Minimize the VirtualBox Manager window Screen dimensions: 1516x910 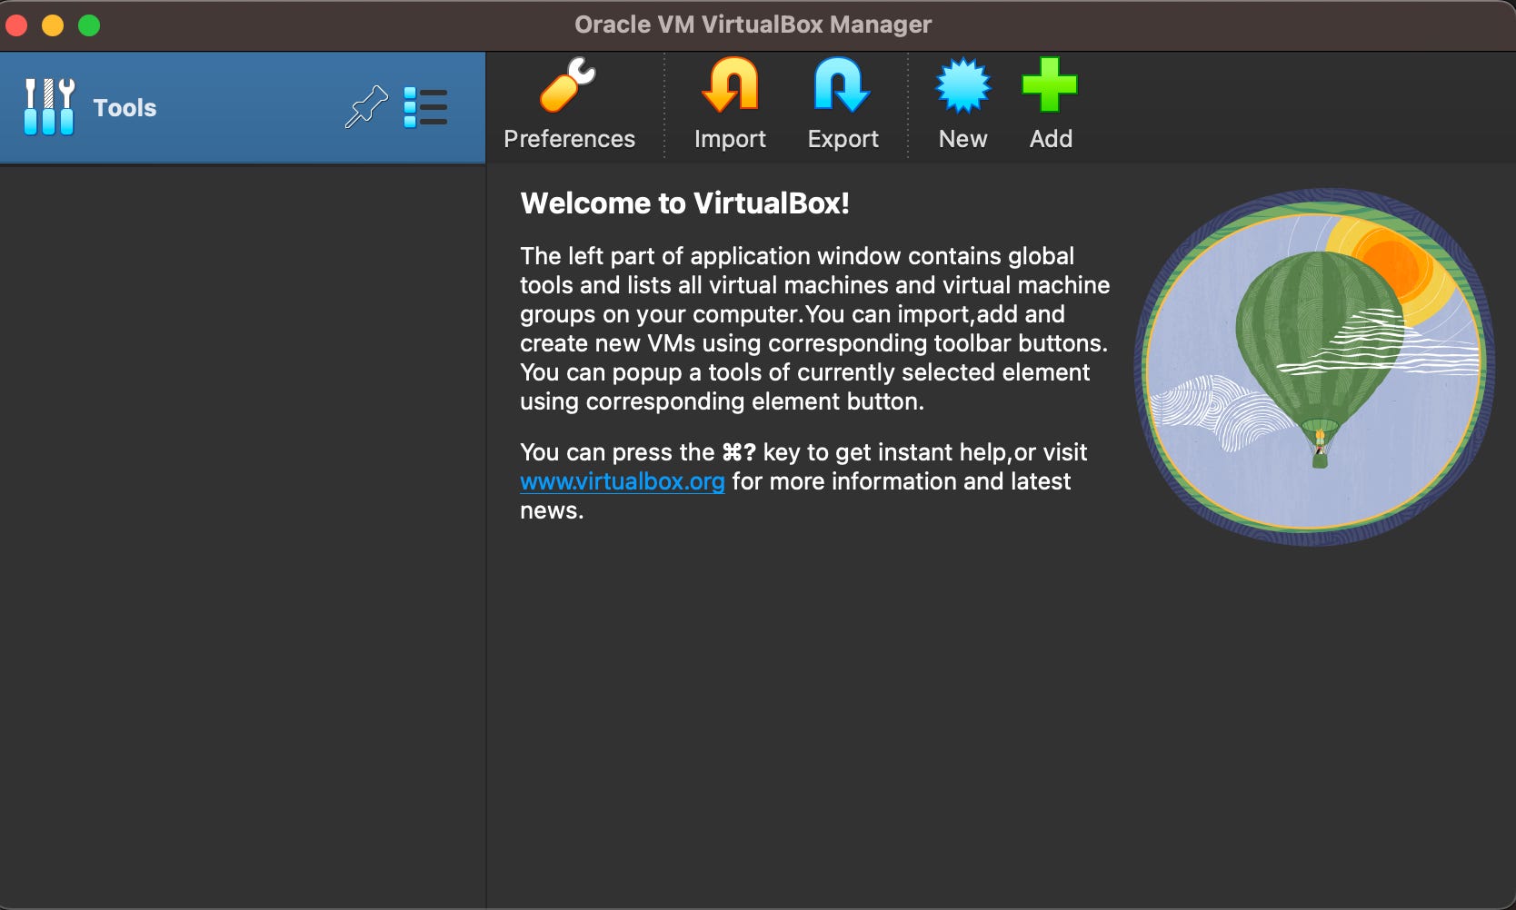click(53, 25)
